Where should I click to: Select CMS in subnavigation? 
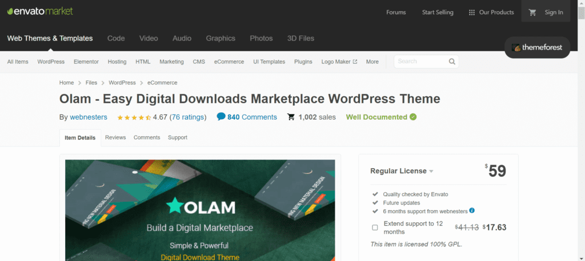199,62
